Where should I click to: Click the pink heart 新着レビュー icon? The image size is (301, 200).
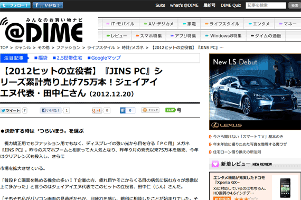215,164
